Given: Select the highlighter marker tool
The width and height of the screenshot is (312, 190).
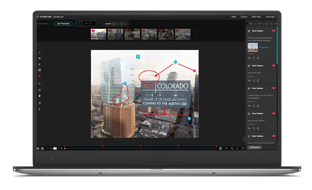Looking at the screenshot, I should 39,64.
